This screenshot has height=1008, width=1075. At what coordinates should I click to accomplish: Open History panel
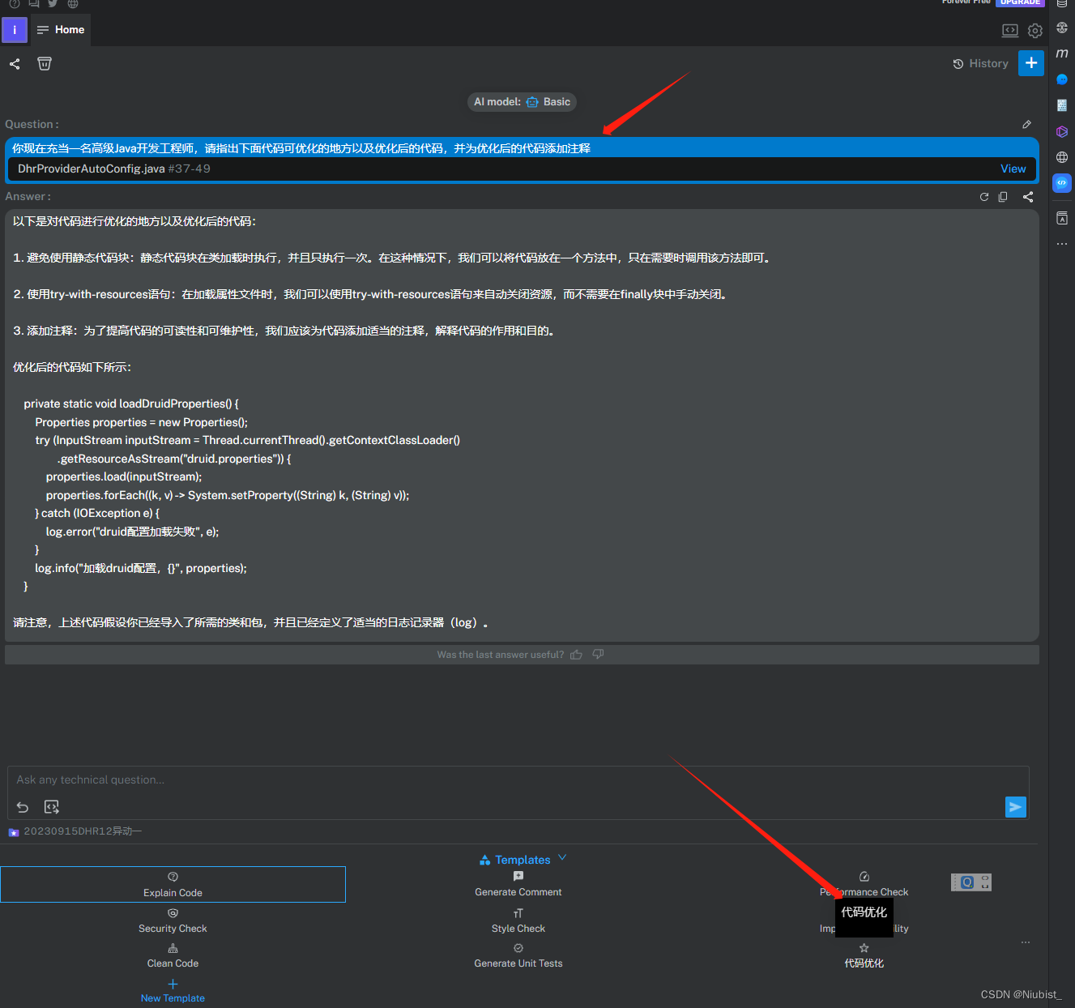click(x=980, y=63)
